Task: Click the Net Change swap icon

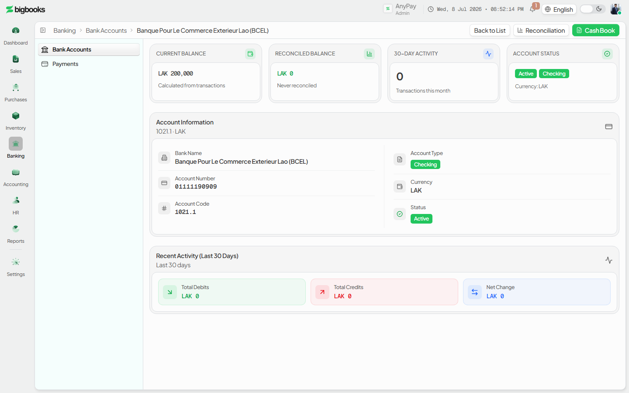Action: click(475, 292)
